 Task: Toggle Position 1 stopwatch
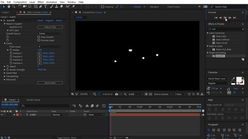click(11, 53)
